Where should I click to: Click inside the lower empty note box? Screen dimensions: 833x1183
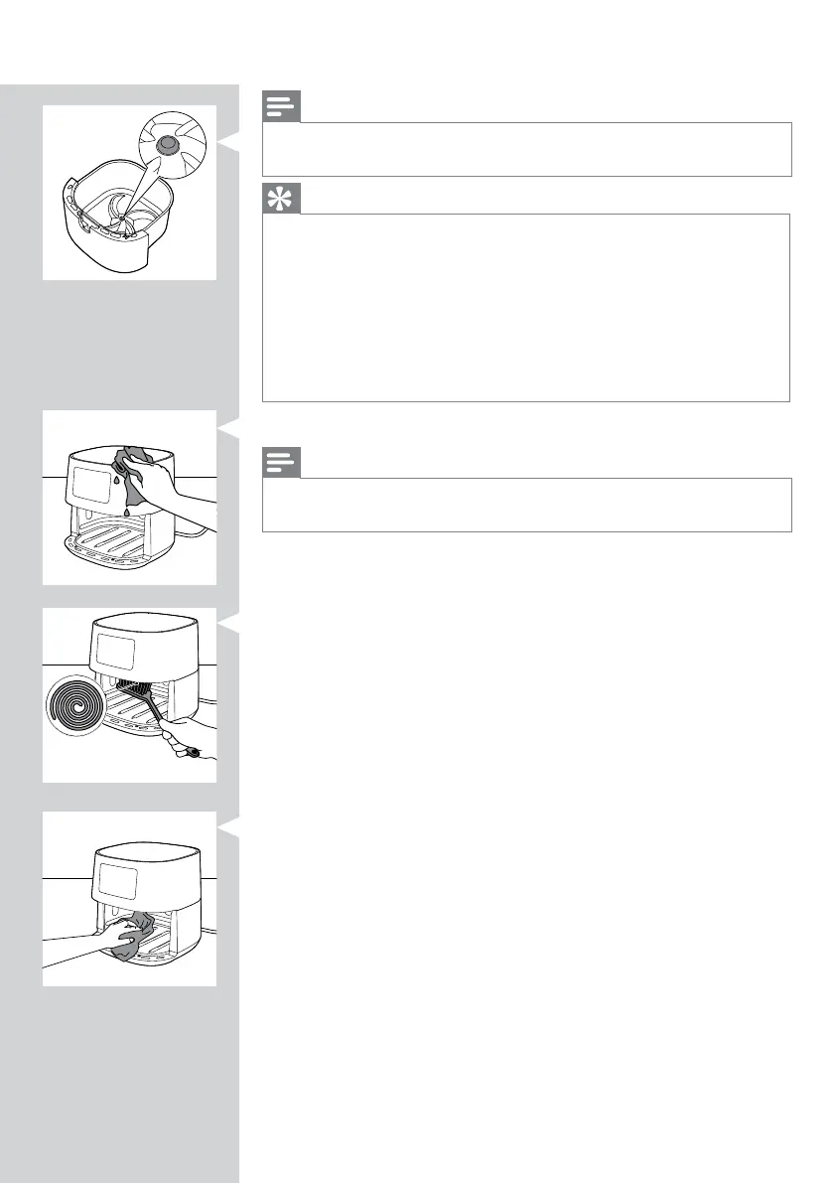(527, 505)
